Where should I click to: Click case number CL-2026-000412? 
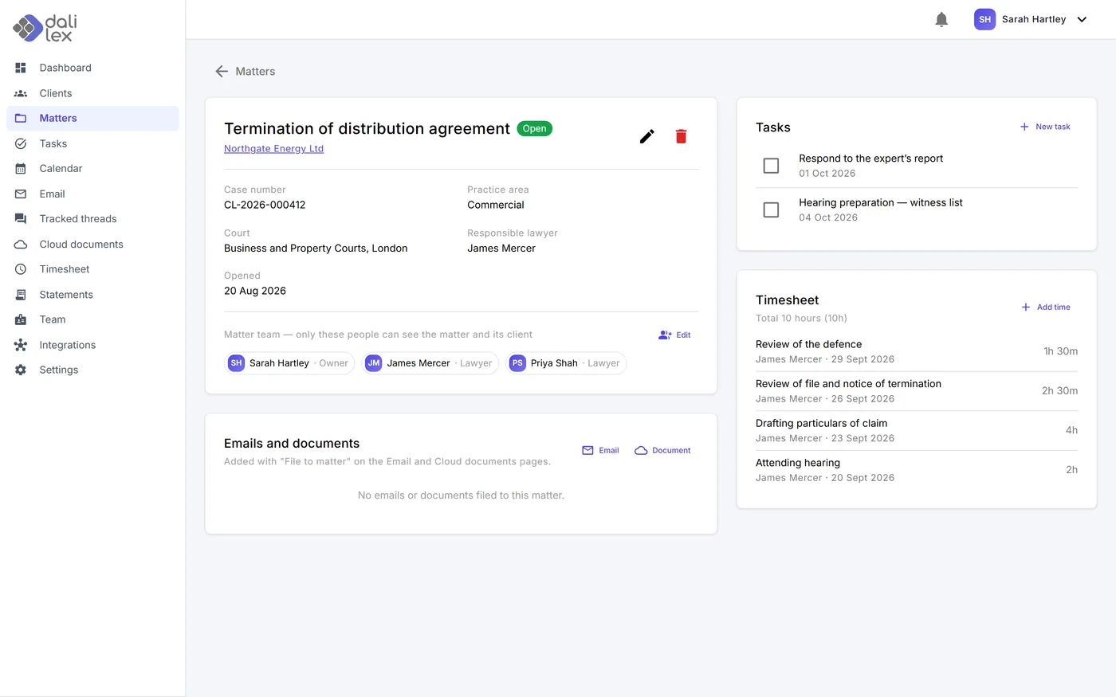[x=265, y=205]
